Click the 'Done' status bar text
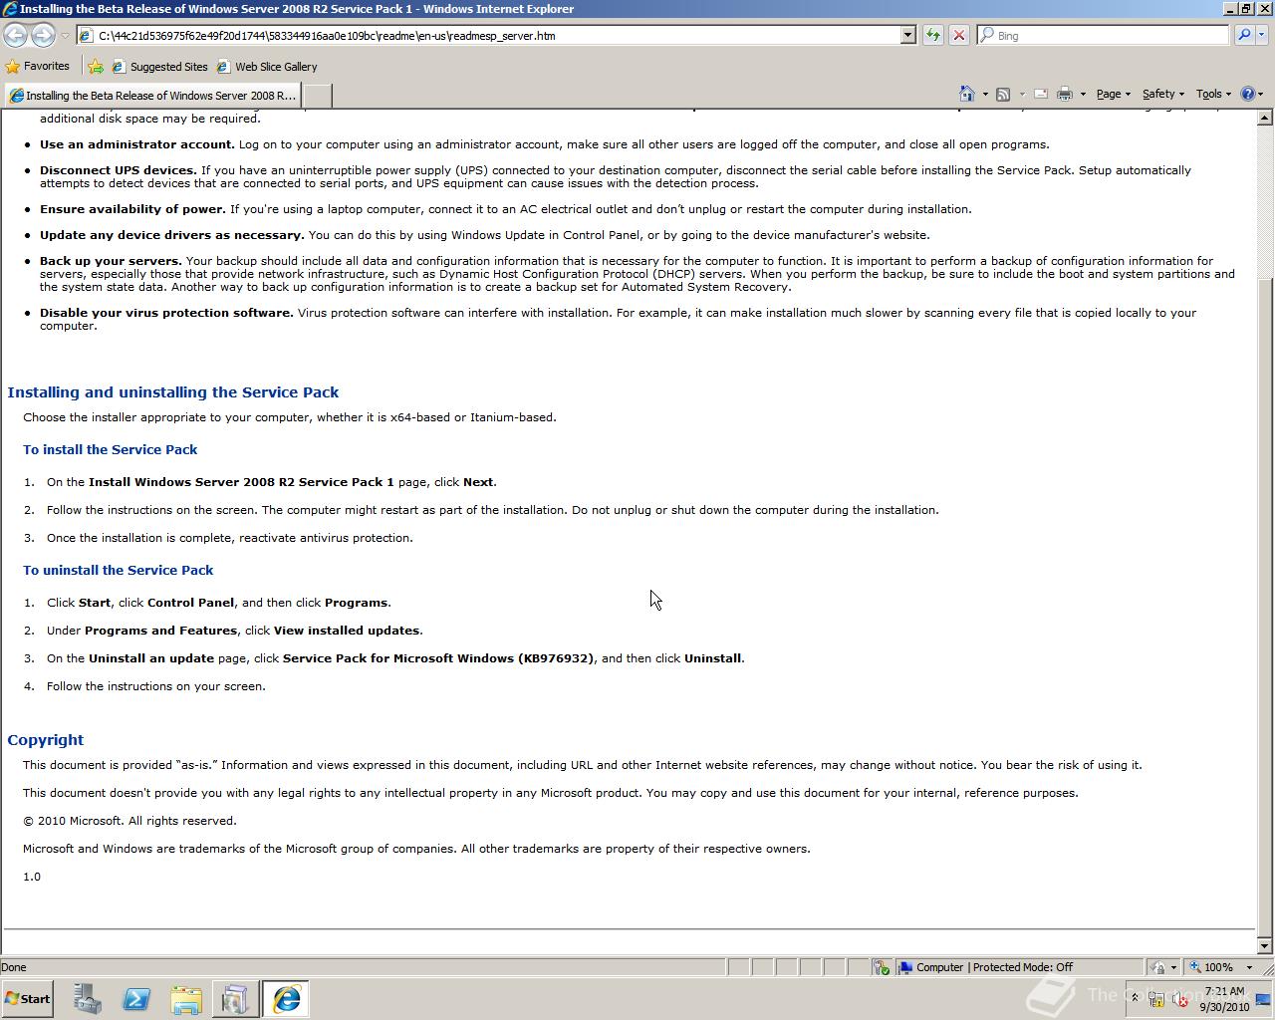 14,967
